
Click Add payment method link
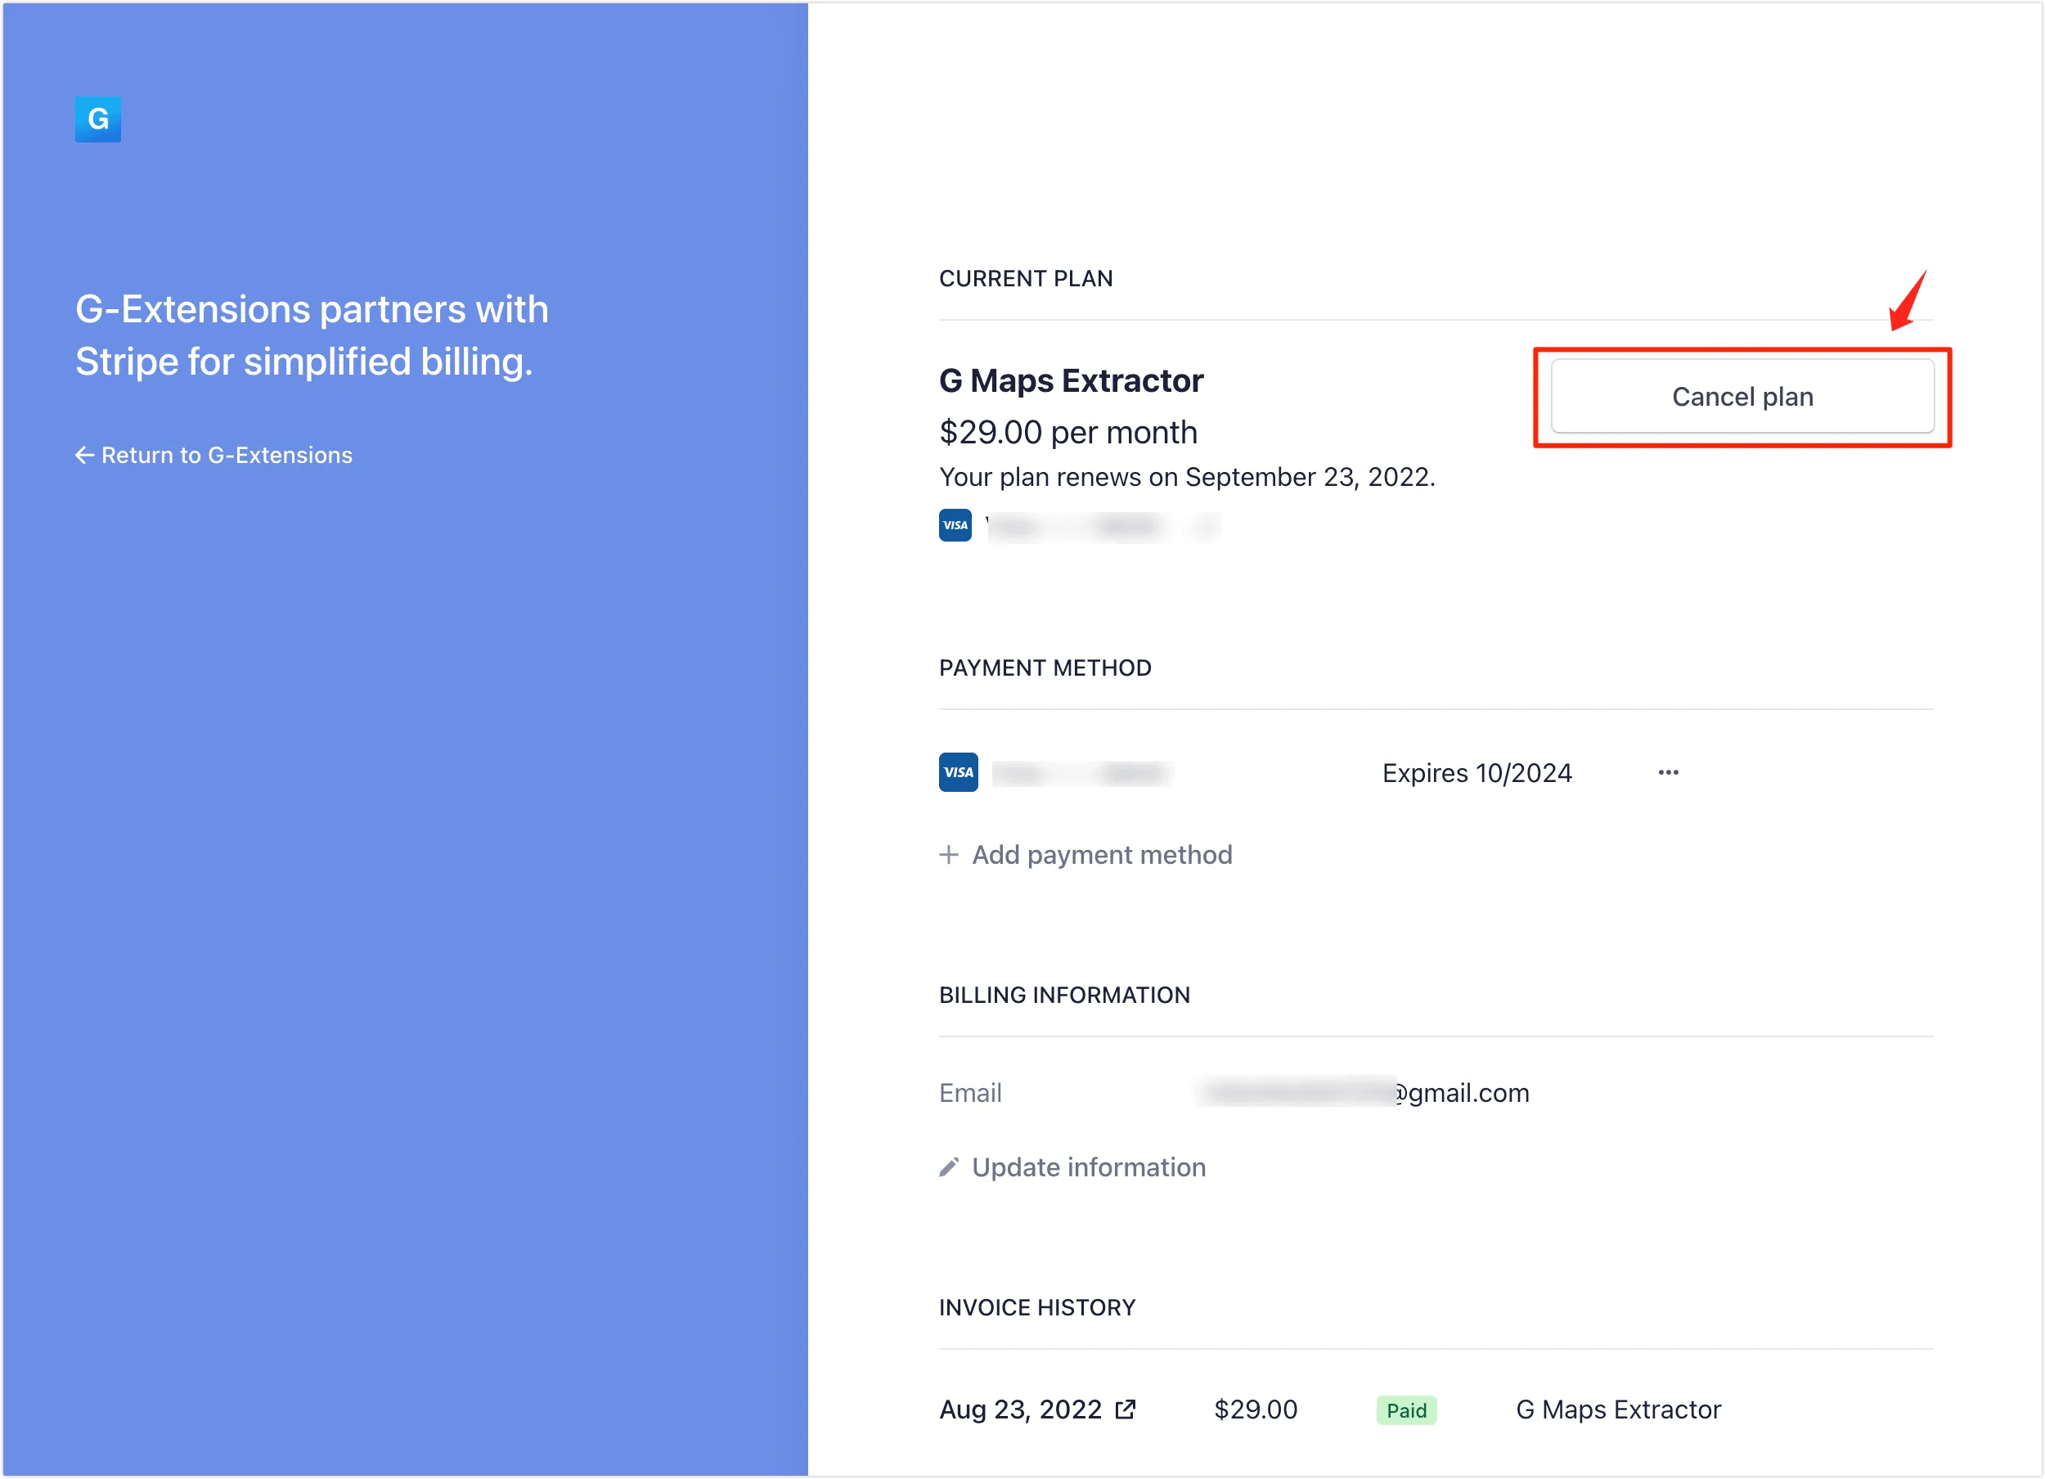[1101, 854]
